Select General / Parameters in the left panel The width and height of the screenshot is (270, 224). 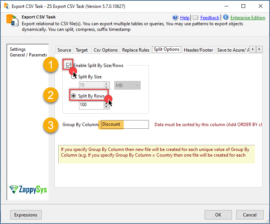pyautogui.click(x=28, y=55)
